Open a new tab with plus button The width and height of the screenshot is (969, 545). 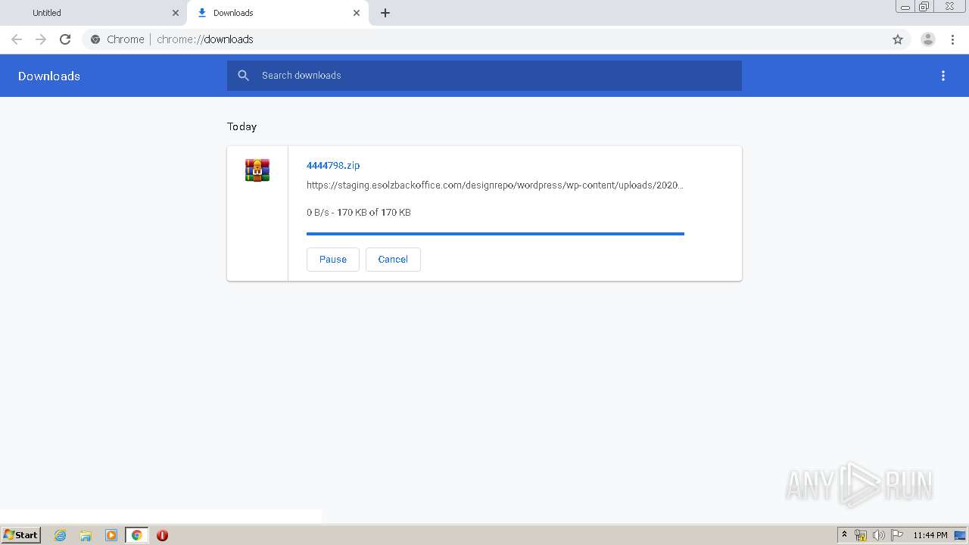(x=385, y=13)
